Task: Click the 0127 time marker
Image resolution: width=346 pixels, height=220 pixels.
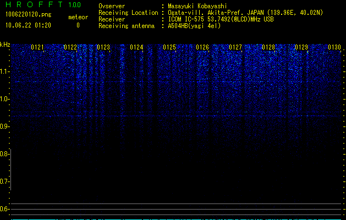Action: click(x=235, y=47)
